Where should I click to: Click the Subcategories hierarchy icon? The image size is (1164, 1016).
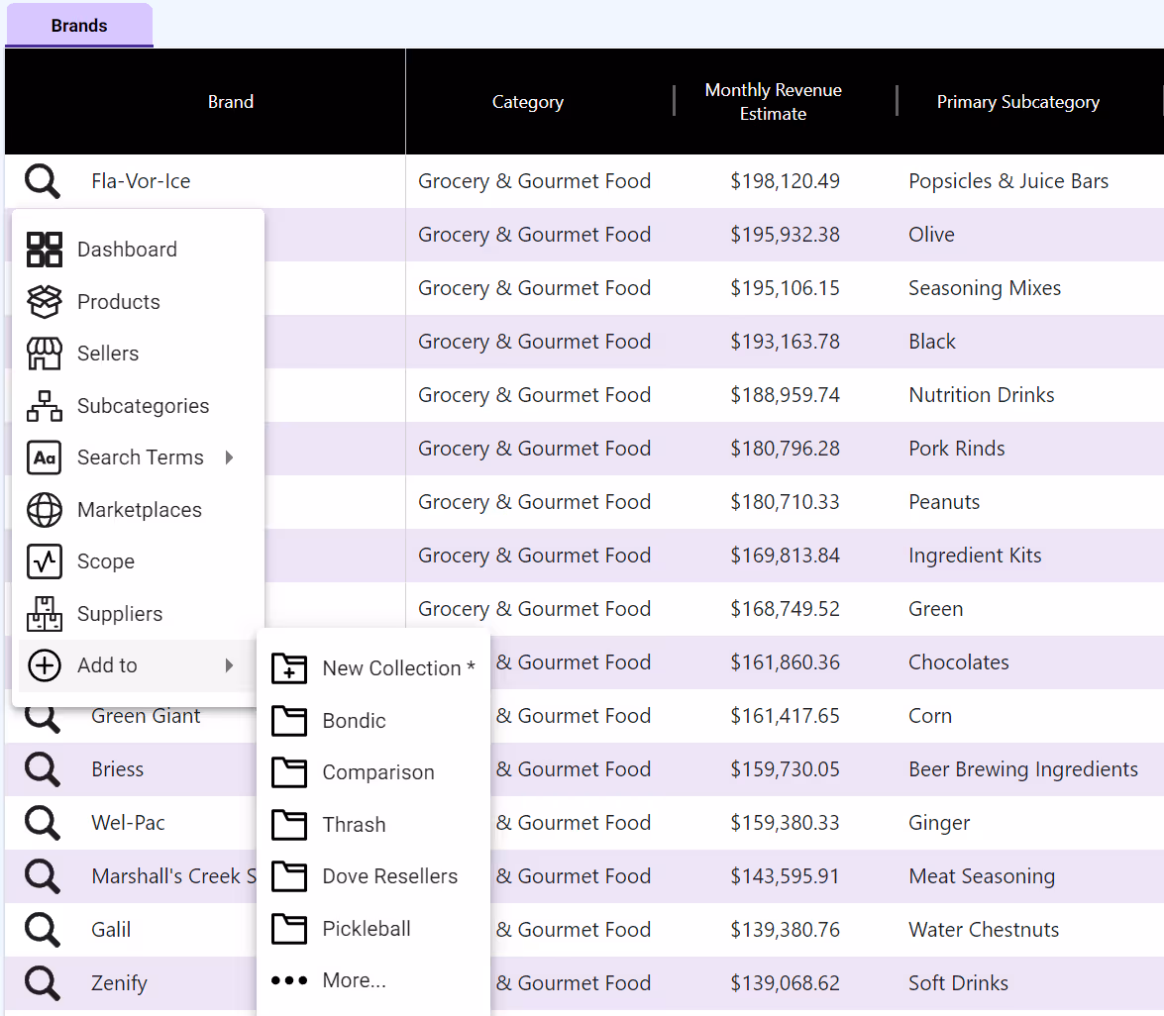(45, 406)
